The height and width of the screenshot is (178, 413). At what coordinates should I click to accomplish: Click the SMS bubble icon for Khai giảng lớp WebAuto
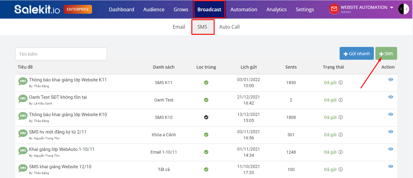(x=23, y=151)
